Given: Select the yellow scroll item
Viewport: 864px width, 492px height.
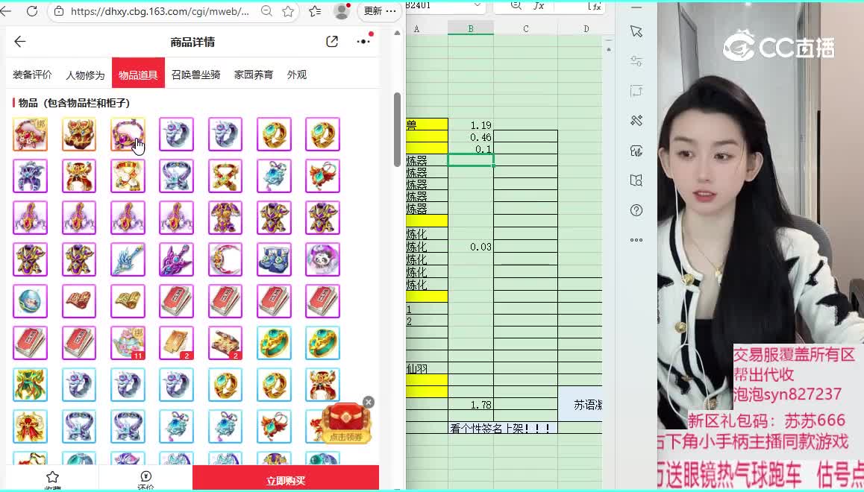Looking at the screenshot, I should click(128, 301).
